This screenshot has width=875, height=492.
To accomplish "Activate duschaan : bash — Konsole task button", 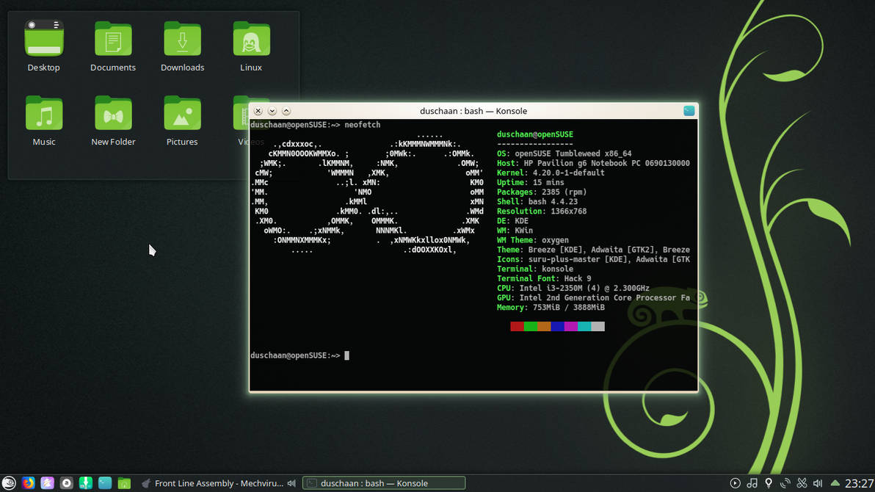I will point(384,483).
